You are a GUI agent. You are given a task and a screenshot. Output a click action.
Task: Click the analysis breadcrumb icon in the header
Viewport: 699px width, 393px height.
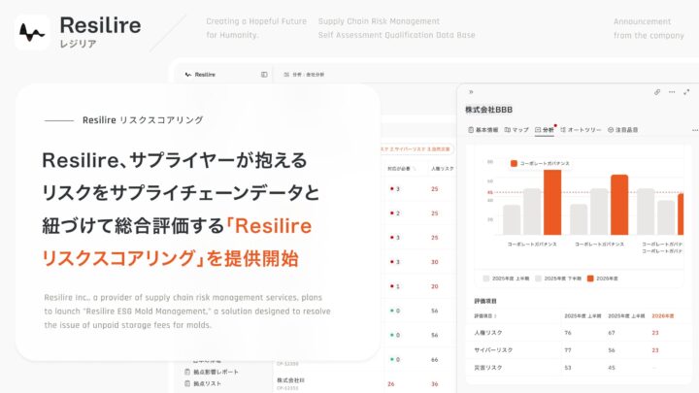pyautogui.click(x=286, y=75)
